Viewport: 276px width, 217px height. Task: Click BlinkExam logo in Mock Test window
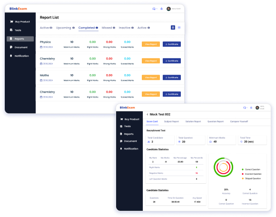tap(127, 108)
